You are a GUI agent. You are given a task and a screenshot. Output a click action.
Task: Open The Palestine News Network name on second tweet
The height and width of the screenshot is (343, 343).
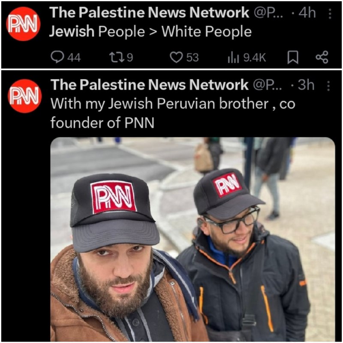click(149, 84)
